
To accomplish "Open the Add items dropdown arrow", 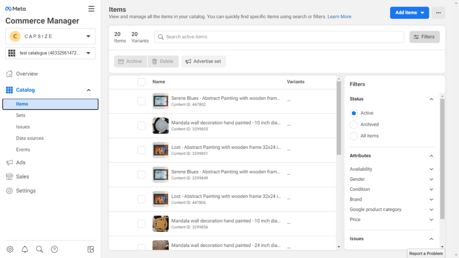I will 422,13.
